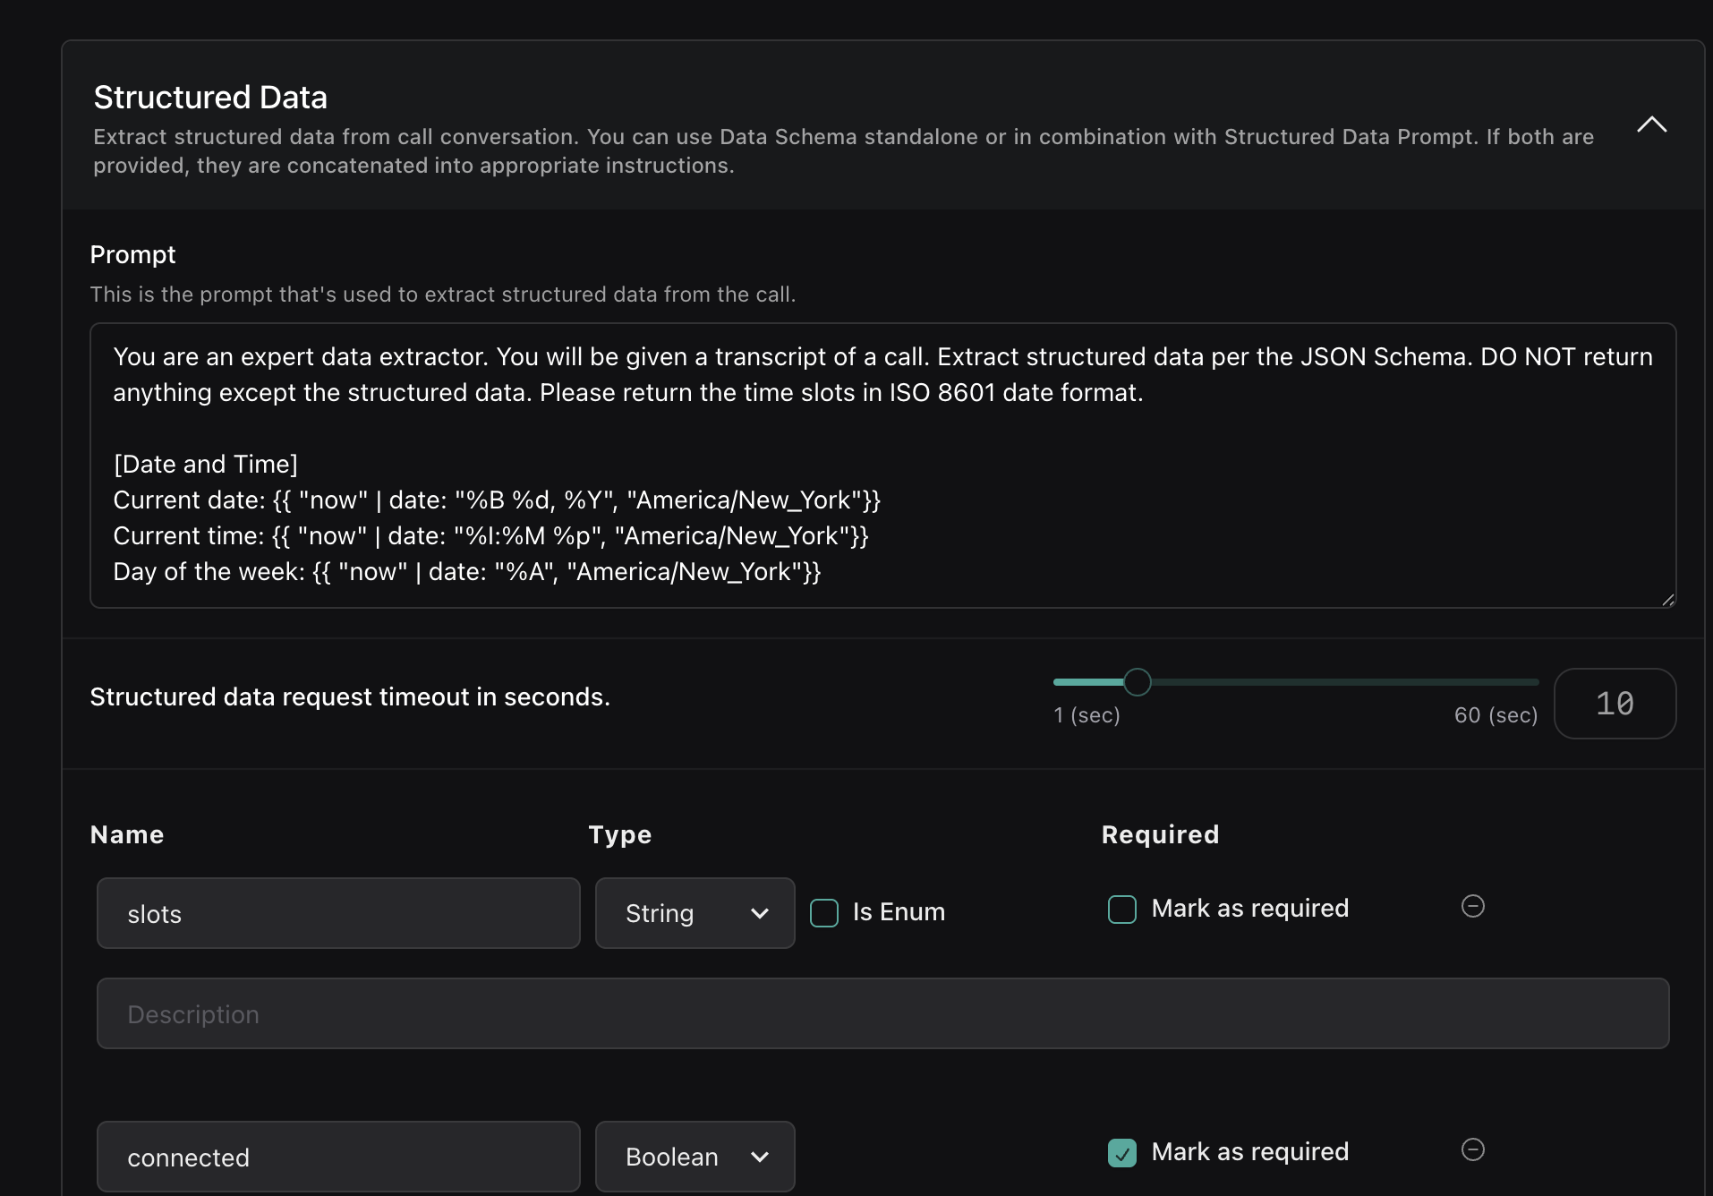Delete the connected field via minus icon

tap(1472, 1149)
